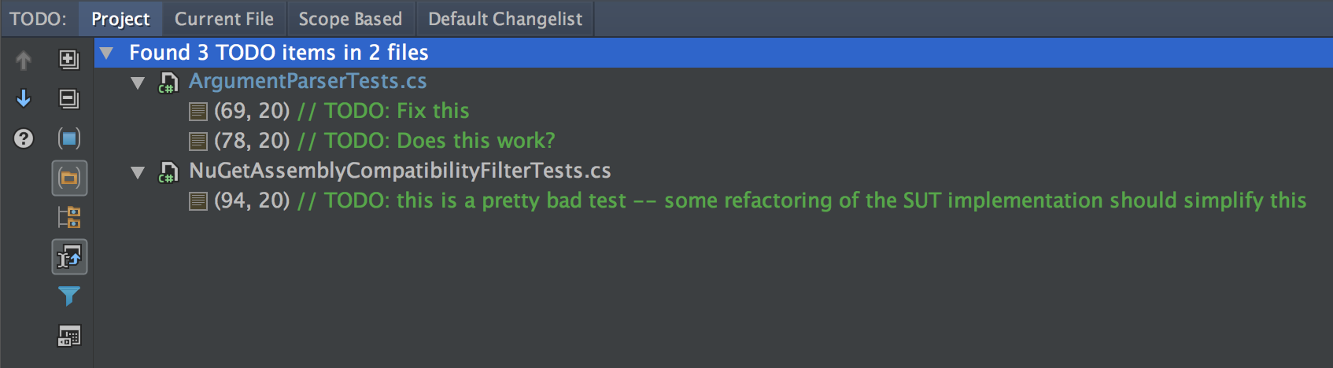Click the Next TODO down arrow
The height and width of the screenshot is (368, 1333).
[x=24, y=98]
